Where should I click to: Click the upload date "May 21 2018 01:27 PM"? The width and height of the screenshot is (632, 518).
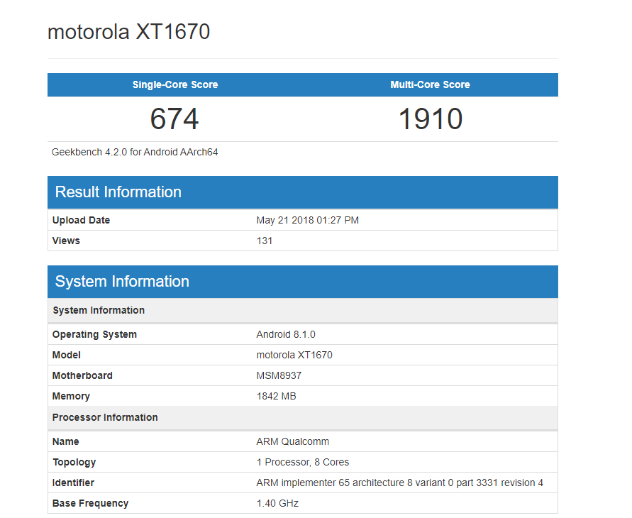pyautogui.click(x=308, y=220)
